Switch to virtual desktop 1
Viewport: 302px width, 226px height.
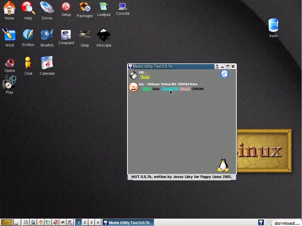pyautogui.click(x=79, y=222)
